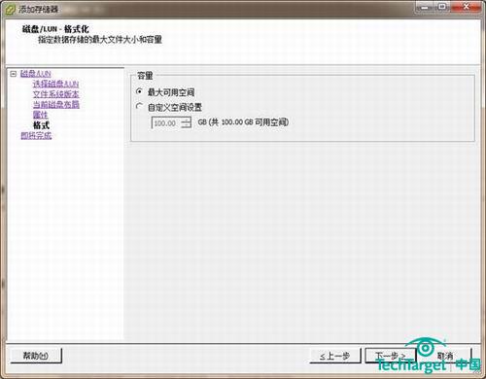
Task: Go to the 选择磁盘/LUN step
Action: click(x=55, y=84)
